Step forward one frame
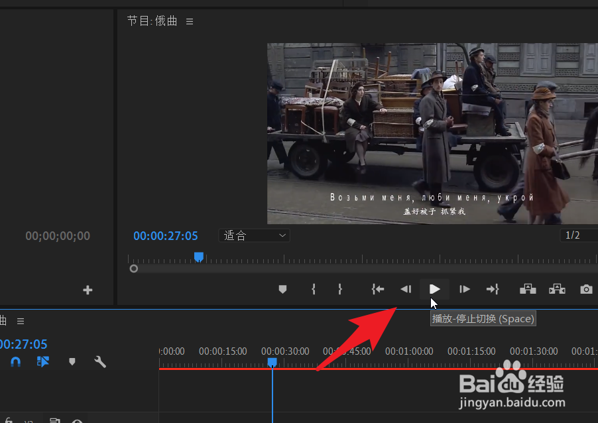Screen dimensions: 598x423 coord(464,289)
